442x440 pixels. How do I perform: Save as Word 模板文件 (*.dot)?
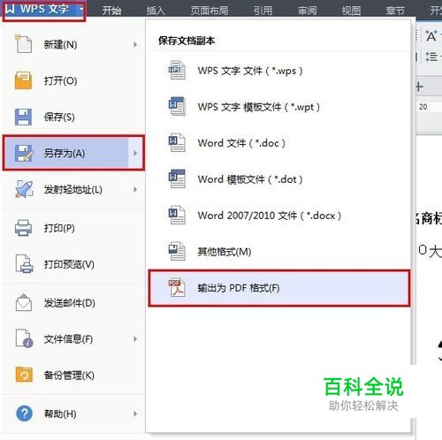pos(278,179)
